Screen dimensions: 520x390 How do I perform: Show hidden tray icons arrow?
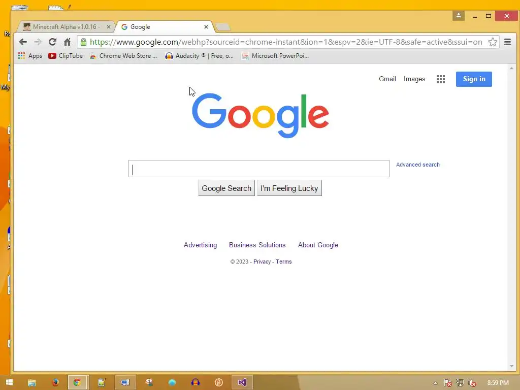(435, 383)
